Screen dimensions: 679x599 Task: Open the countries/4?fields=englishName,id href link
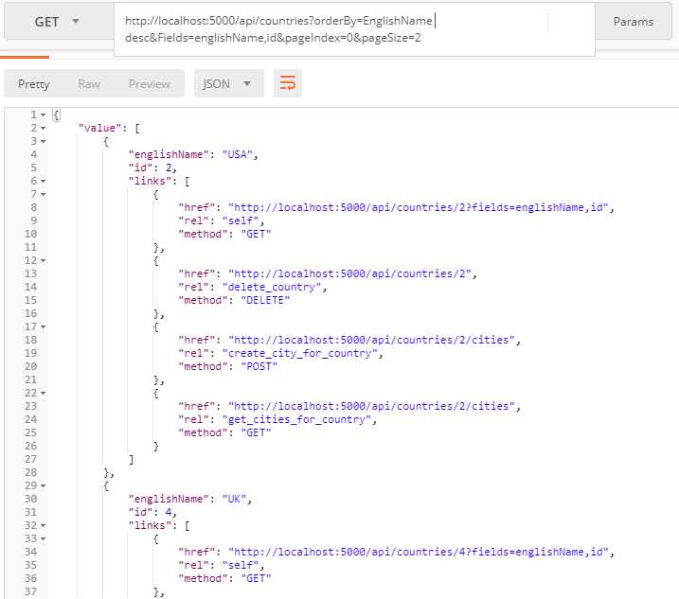[419, 553]
